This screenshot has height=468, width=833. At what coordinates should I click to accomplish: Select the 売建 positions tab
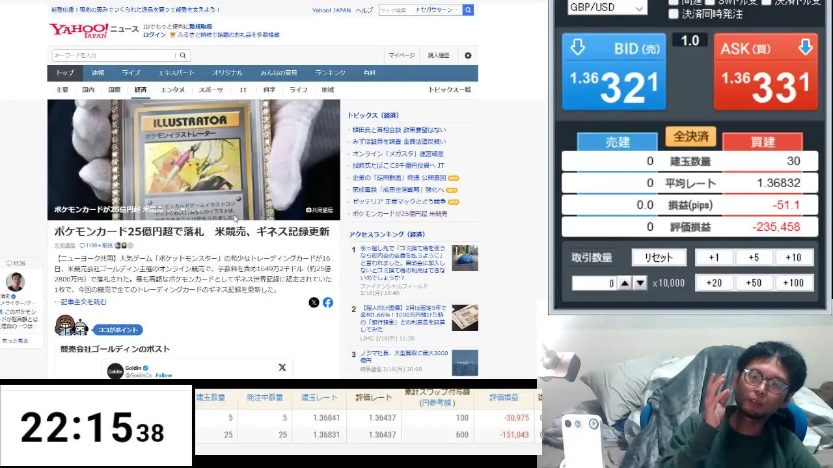(x=618, y=142)
